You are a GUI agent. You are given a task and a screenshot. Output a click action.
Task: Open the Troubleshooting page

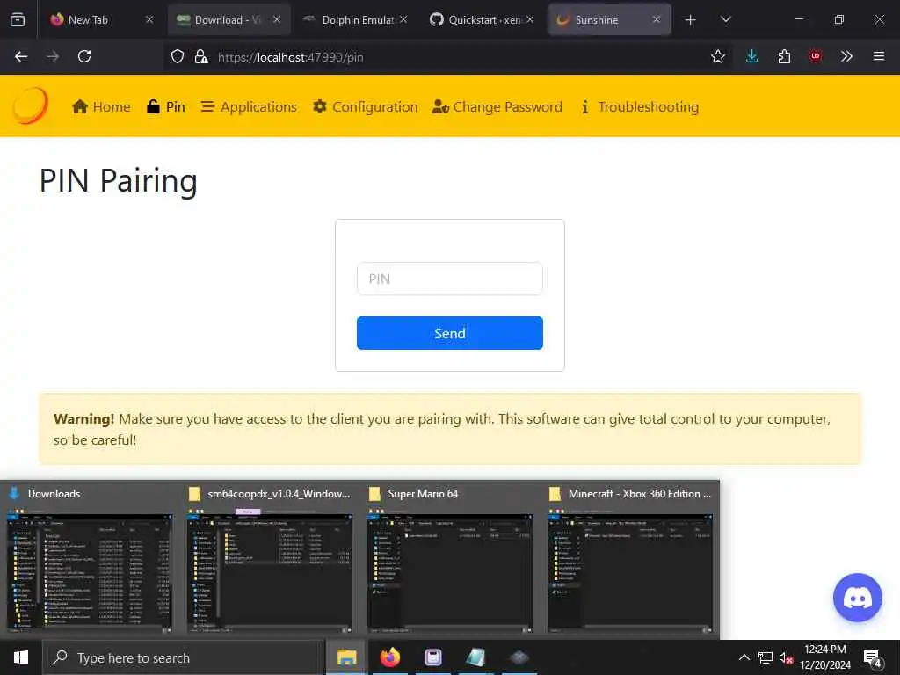pyautogui.click(x=640, y=106)
